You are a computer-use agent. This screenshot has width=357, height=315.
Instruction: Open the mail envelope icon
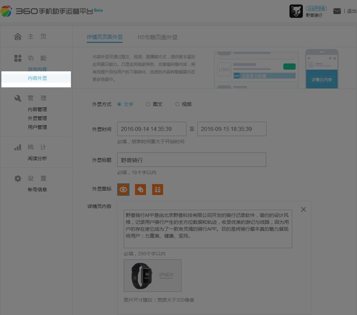[x=337, y=11]
